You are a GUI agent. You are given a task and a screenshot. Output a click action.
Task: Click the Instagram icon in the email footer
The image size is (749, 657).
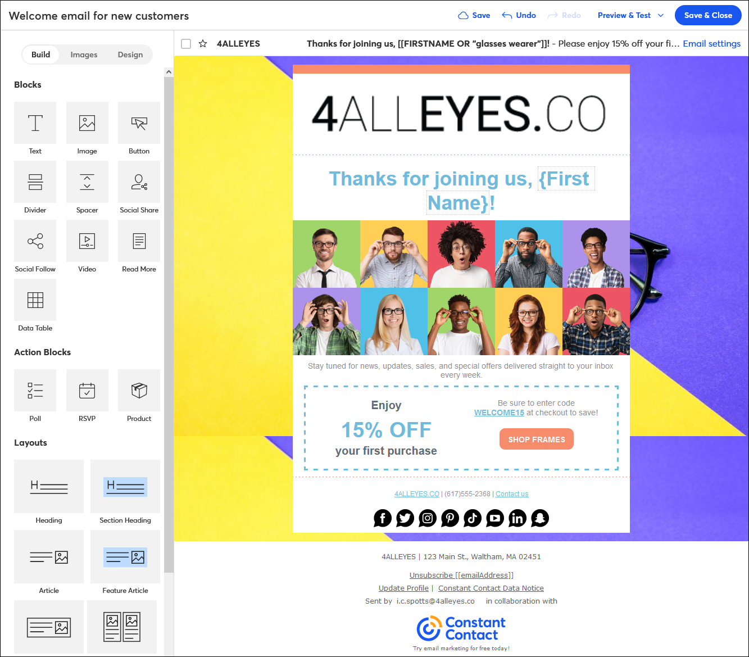coord(428,518)
